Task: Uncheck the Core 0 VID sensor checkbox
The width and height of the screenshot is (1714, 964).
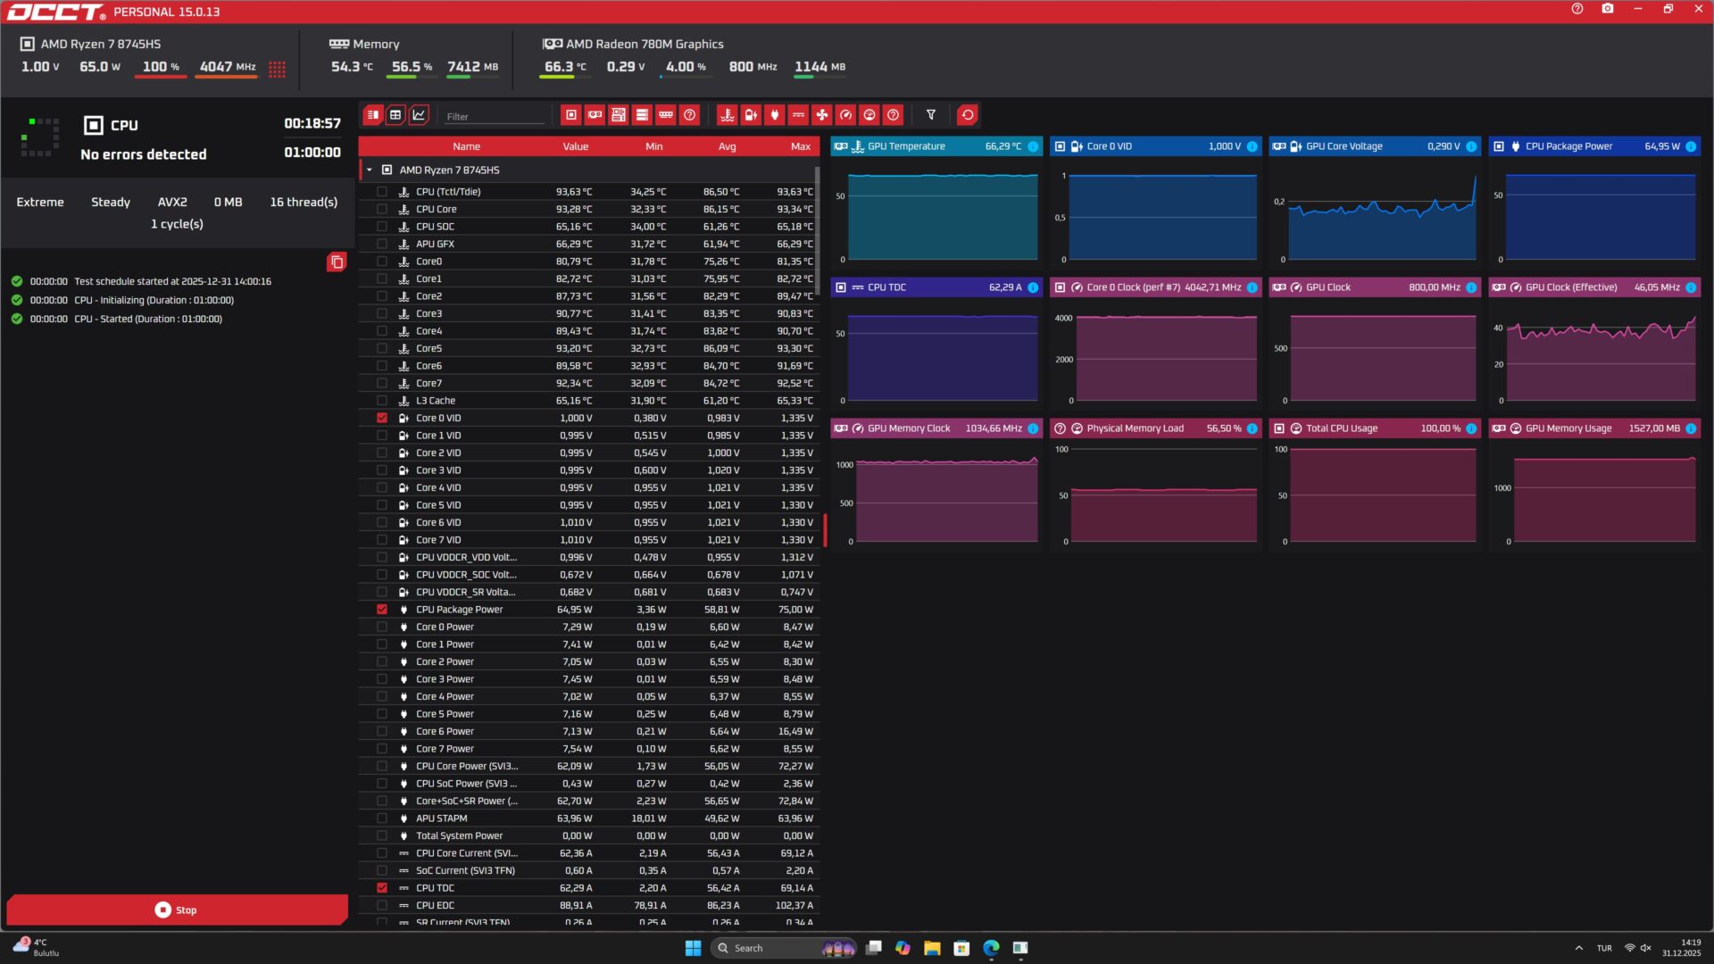Action: pos(383,418)
